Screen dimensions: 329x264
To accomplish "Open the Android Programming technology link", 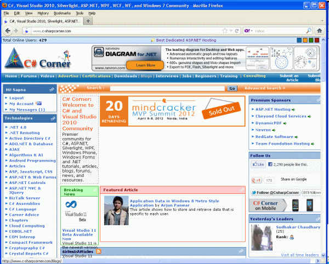I will 32,160.
